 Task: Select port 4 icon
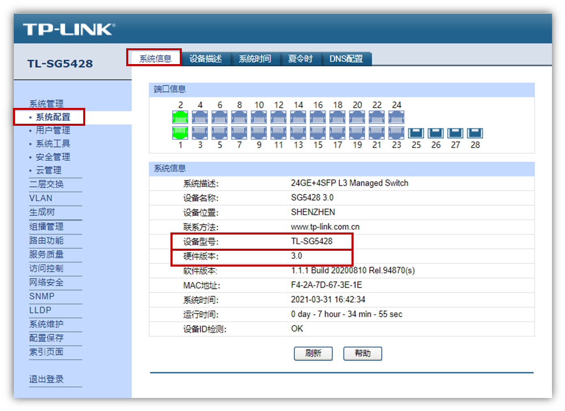click(200, 117)
